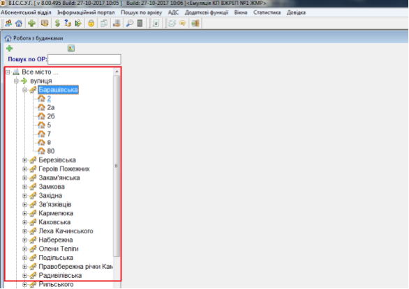Click the yellow padlock toolbar icon
The image size is (409, 289).
[91, 24]
